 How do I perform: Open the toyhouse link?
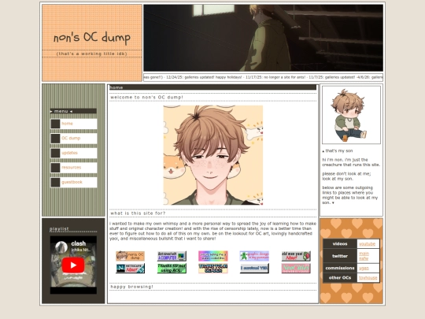[x=368, y=278]
